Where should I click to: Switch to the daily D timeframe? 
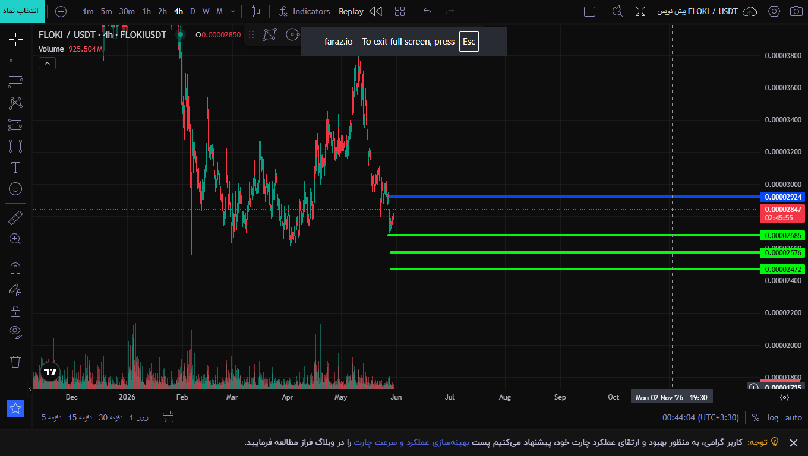point(192,11)
